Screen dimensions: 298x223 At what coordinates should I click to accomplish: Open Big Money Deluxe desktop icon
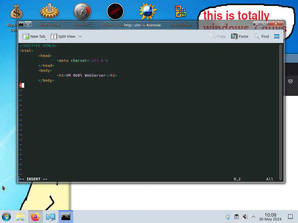pos(16,12)
